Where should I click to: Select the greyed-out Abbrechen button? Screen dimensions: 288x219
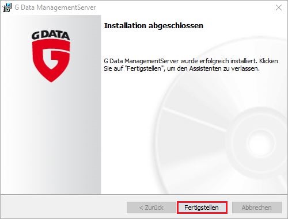point(257,208)
